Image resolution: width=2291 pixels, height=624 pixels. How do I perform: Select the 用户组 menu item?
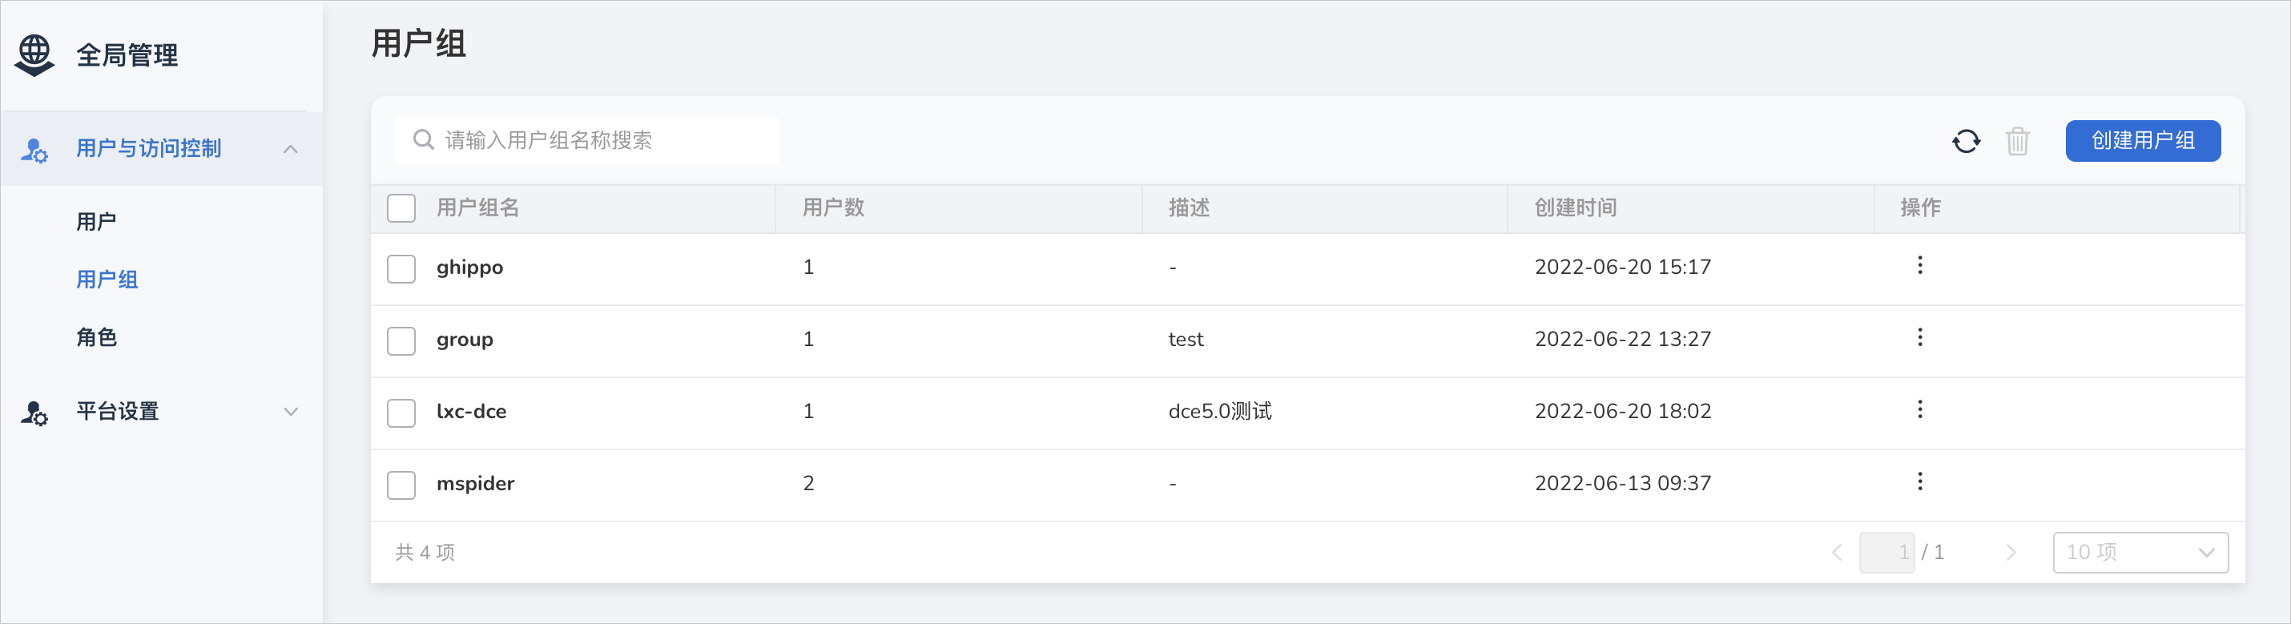point(107,280)
